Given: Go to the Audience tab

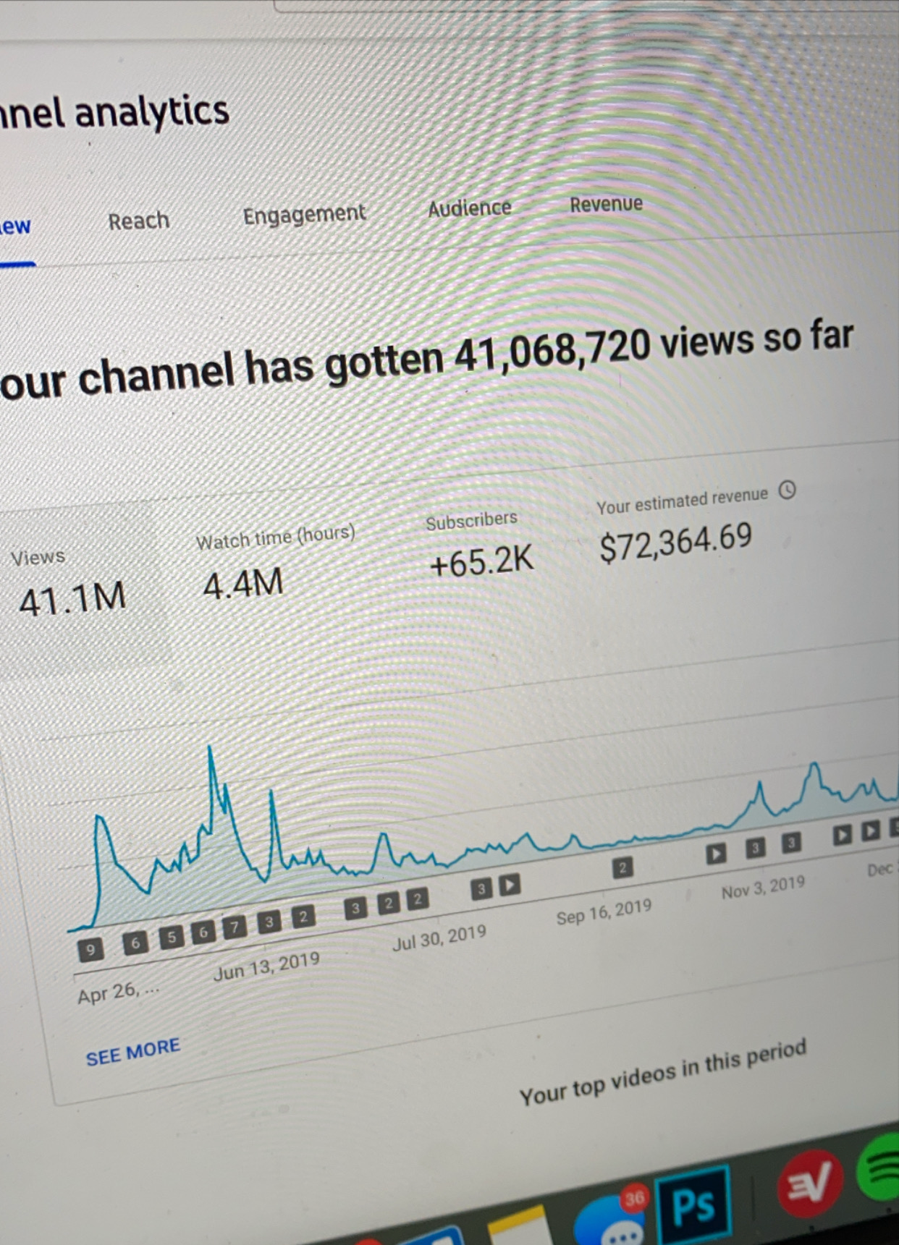Looking at the screenshot, I should pos(469,208).
